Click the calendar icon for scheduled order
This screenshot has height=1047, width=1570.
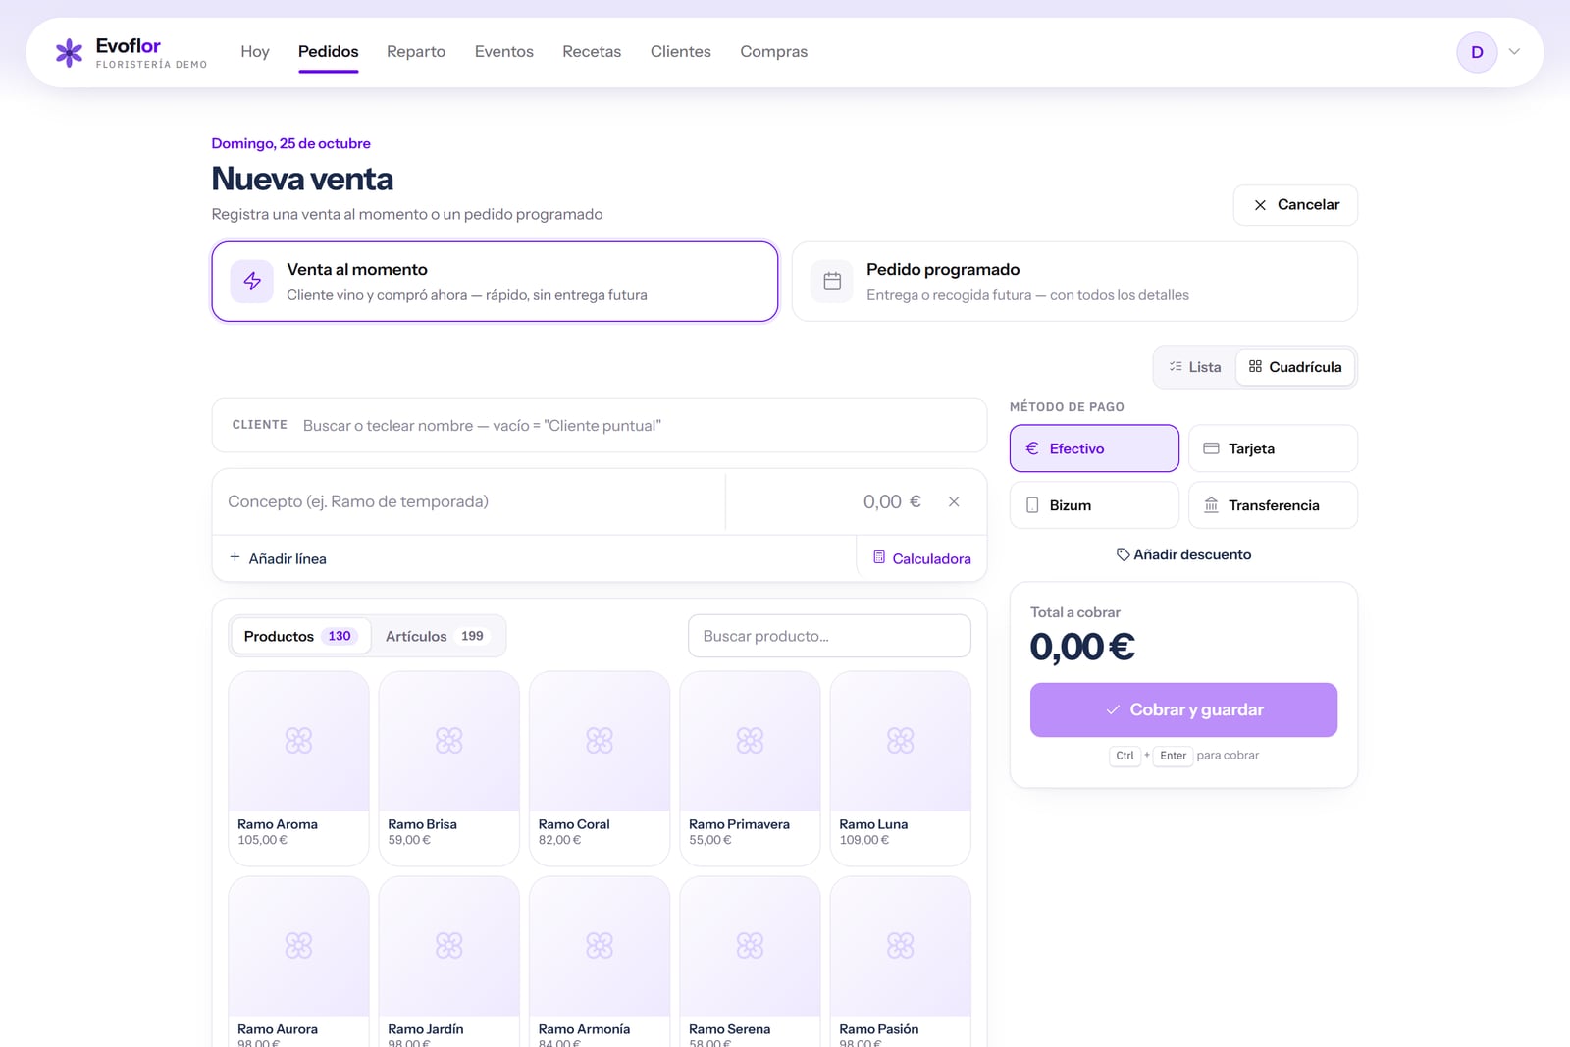pyautogui.click(x=832, y=282)
